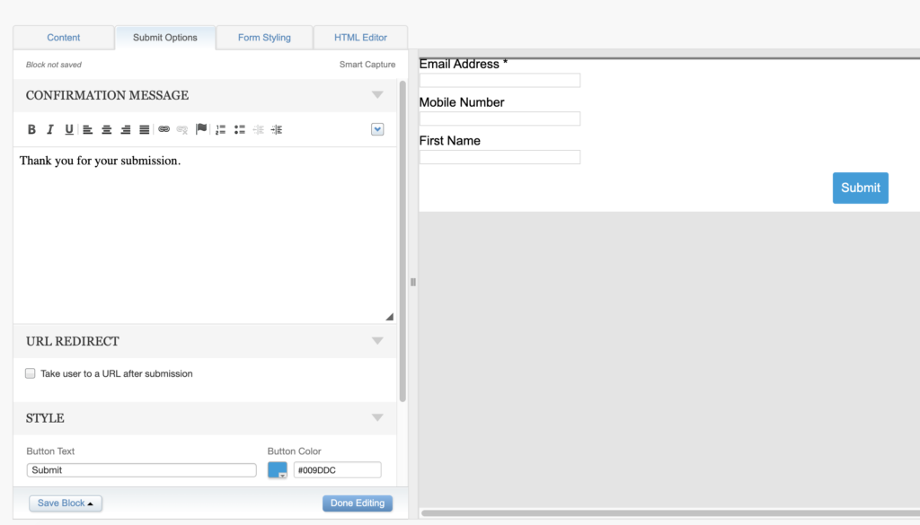920x525 pixels.
Task: Create a numbered list in the editor
Action: (x=220, y=129)
